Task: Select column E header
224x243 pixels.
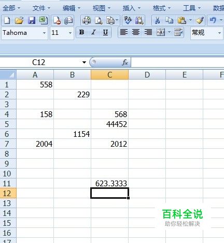Action: tap(185, 75)
